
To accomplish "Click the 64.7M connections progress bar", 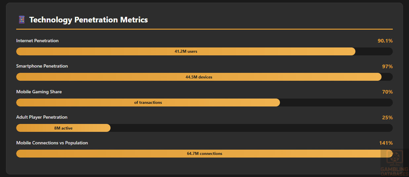I will 204,154.
